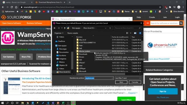Open a new Chrome tab

70,2
